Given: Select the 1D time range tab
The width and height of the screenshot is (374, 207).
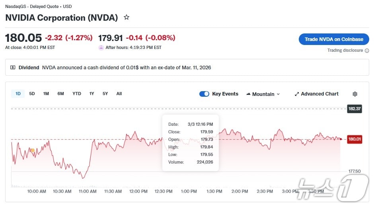Looking at the screenshot, I should tap(18, 94).
